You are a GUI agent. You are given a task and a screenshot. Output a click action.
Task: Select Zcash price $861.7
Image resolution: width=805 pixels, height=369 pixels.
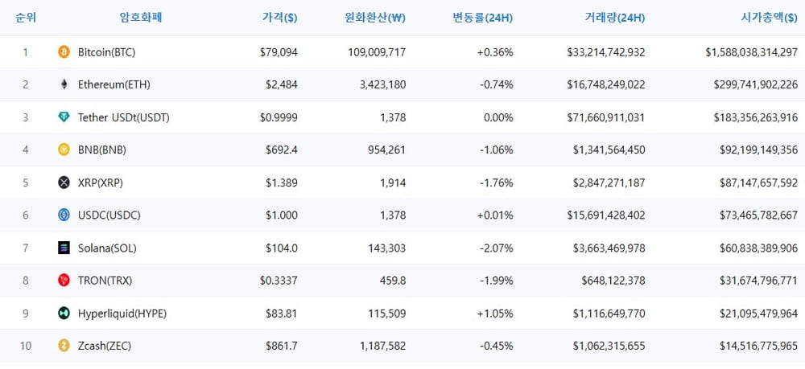281,346
